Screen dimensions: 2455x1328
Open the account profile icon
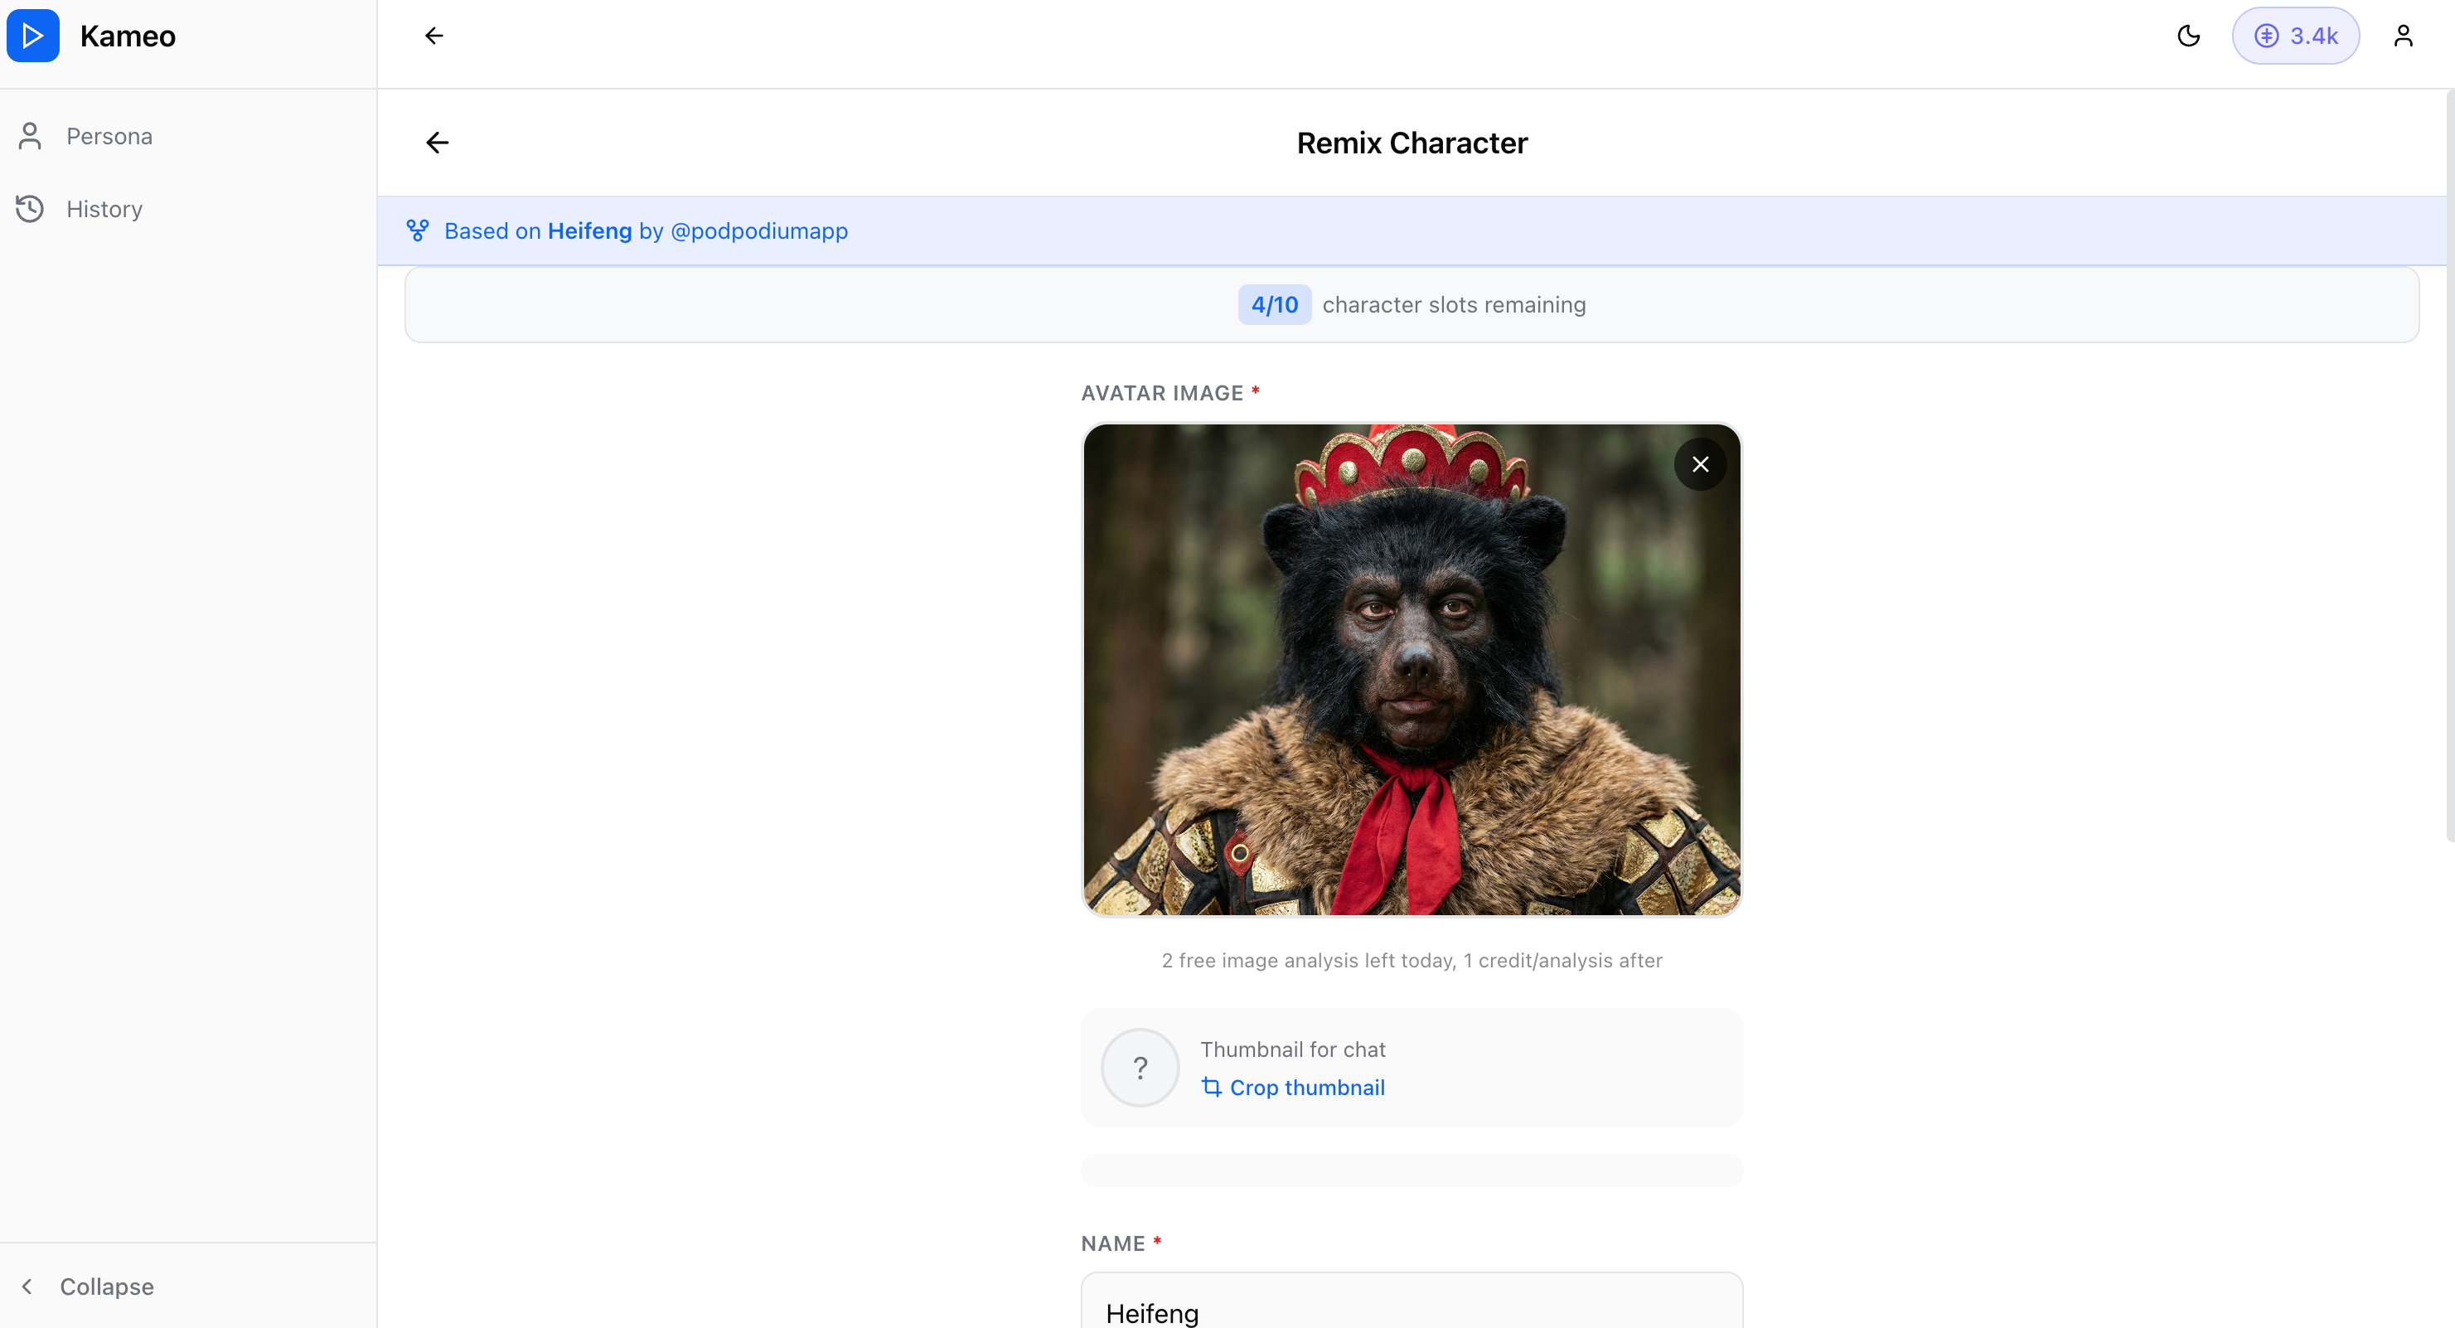[x=2404, y=36]
